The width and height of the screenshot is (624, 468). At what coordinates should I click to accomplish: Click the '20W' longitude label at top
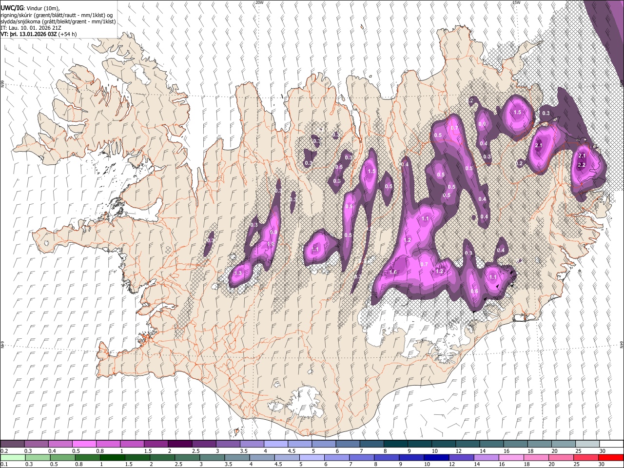[259, 2]
